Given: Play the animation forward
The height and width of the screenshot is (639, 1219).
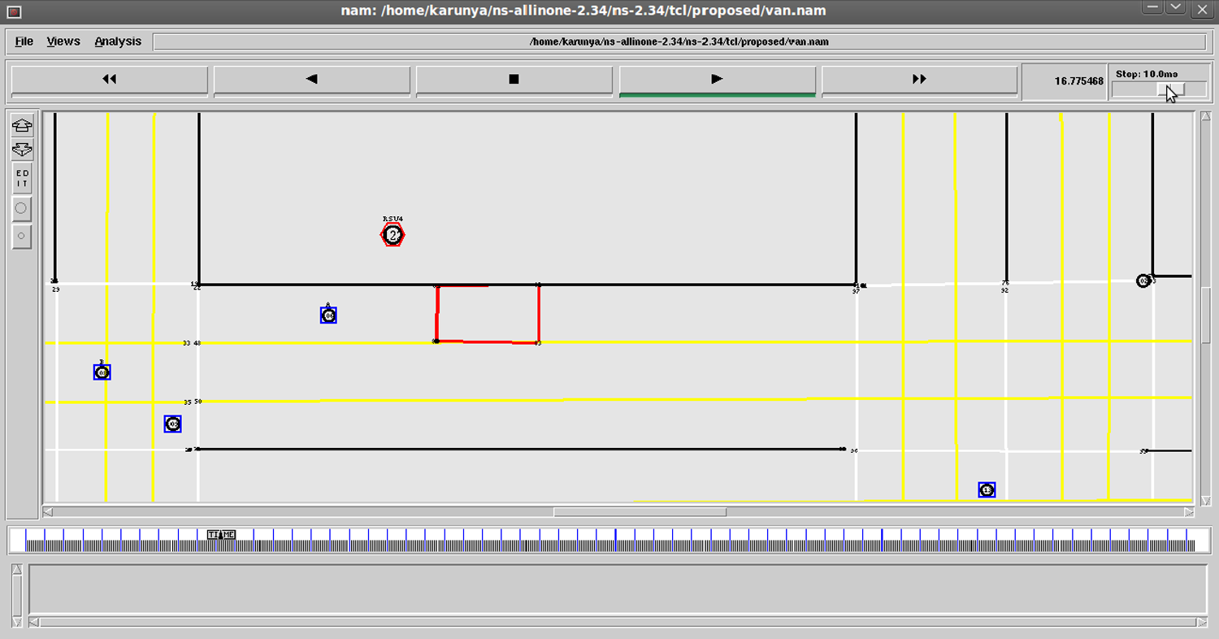Looking at the screenshot, I should [716, 80].
